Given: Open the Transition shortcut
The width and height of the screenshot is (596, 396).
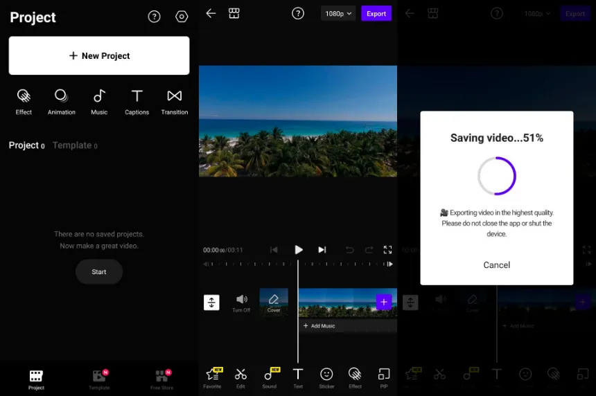Looking at the screenshot, I should pos(175,102).
